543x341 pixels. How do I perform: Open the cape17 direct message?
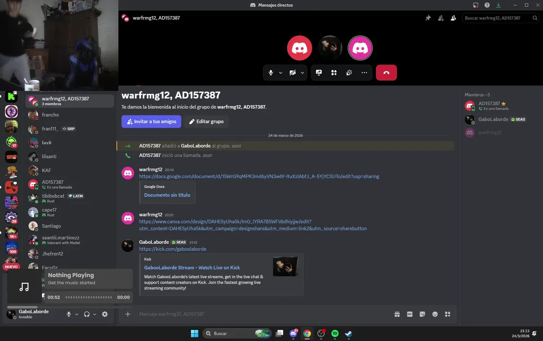(70, 212)
